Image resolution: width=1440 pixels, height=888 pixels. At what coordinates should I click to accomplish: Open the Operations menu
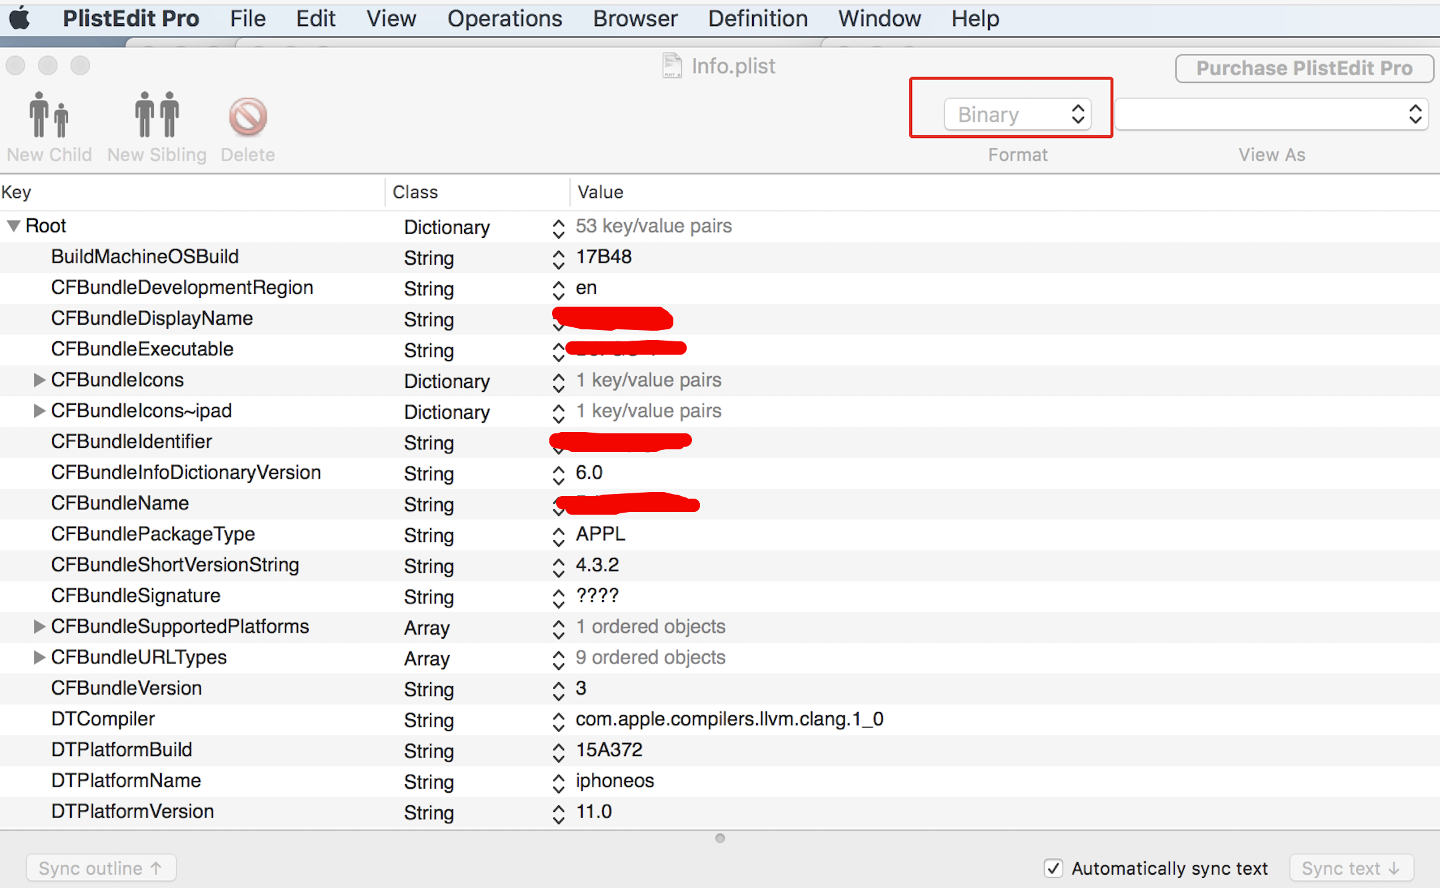(x=505, y=18)
